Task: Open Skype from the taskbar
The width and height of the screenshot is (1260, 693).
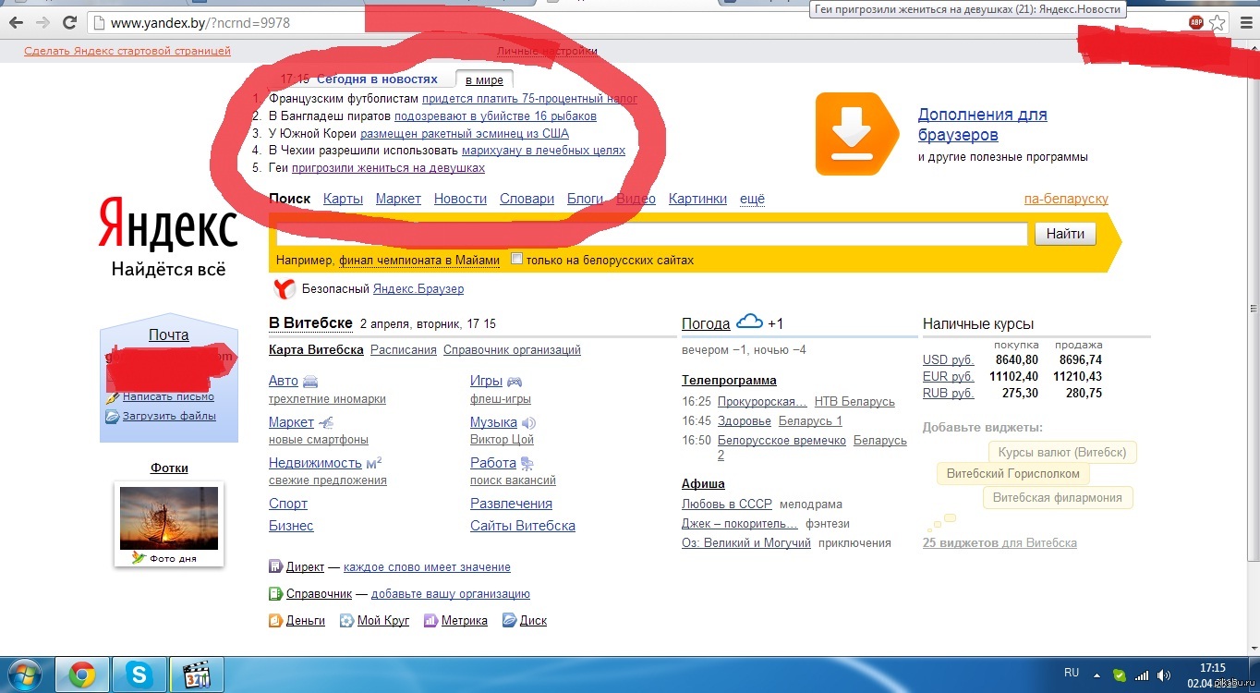Action: click(139, 675)
